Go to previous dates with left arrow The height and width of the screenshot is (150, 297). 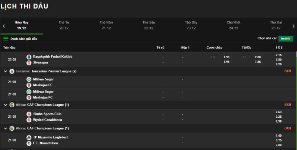(4, 26)
